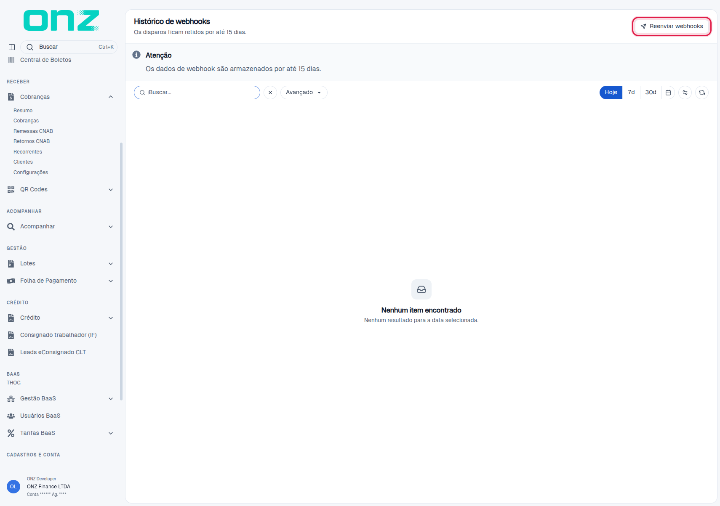720x506 pixels.
Task: Open the filter settings sliders icon
Action: [x=685, y=93]
